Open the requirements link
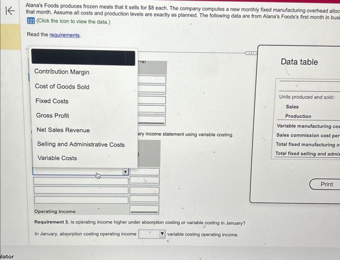Image resolution: width=340 pixels, height=260 pixels. (65, 35)
